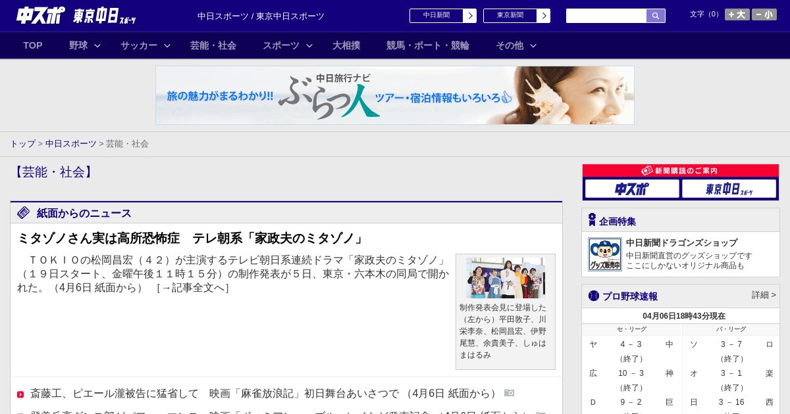Click the 紙面からのニュース section icon
The image size is (790, 414).
[24, 212]
